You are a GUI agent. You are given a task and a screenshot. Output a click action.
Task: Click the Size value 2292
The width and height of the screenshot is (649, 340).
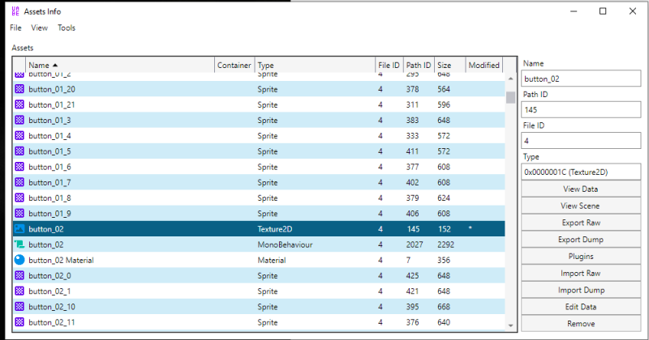[445, 244]
